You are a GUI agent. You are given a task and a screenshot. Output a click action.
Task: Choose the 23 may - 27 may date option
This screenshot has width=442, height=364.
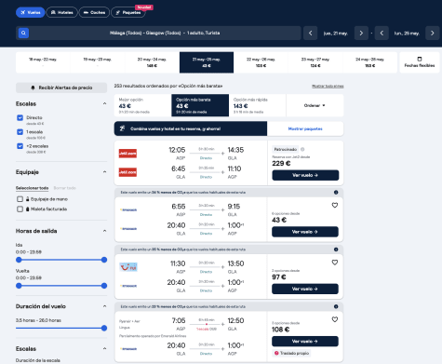pyautogui.click(x=315, y=62)
